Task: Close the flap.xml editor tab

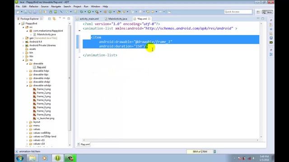Action: click(149, 19)
